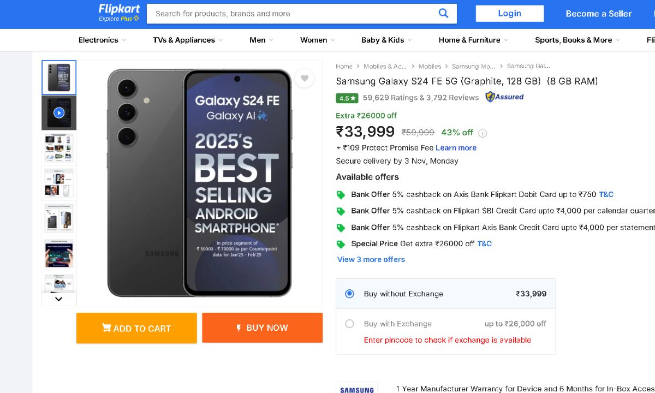655x393 pixels.
Task: Select Buy with Exchange option
Action: (x=350, y=324)
